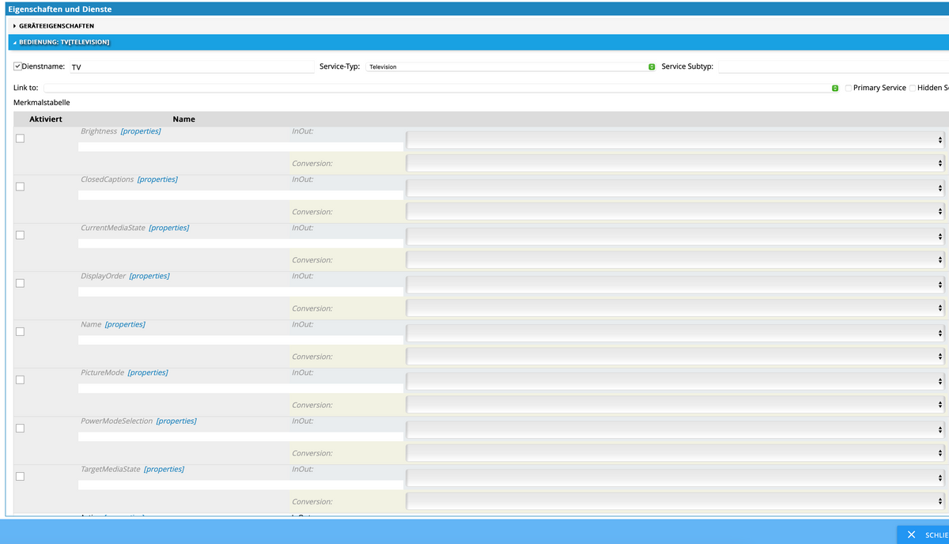Activate the ClosedCaptions characteristic checkbox
The height and width of the screenshot is (544, 949).
[x=20, y=187]
